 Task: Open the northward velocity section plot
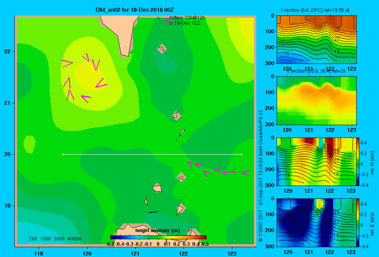coord(316,161)
